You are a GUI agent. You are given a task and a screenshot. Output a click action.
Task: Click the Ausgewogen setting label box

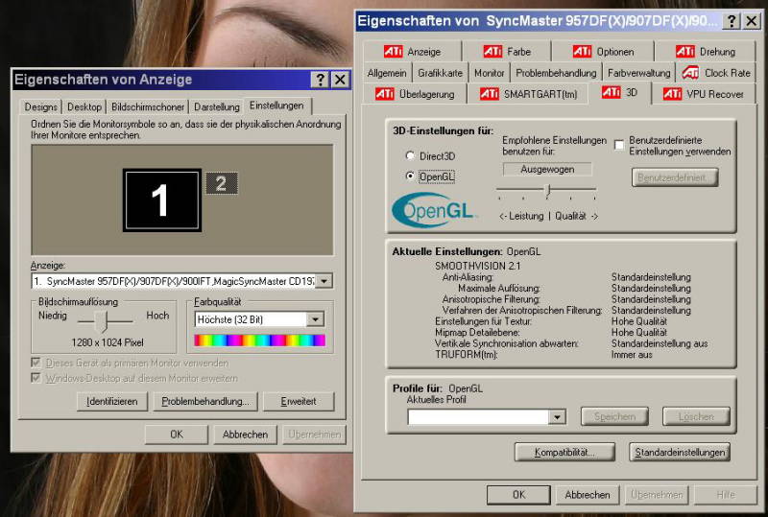point(547,170)
